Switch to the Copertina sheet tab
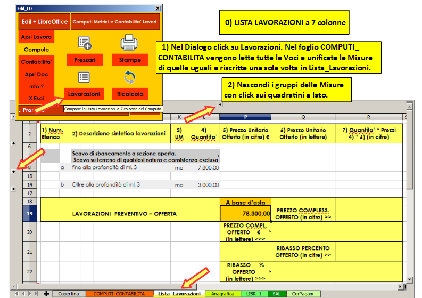The height and width of the screenshot is (298, 422). click(x=69, y=294)
